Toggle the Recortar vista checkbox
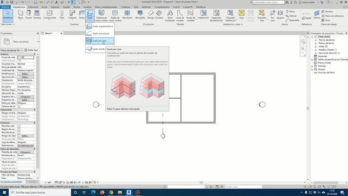This screenshot has height=196, width=348. click(19, 126)
